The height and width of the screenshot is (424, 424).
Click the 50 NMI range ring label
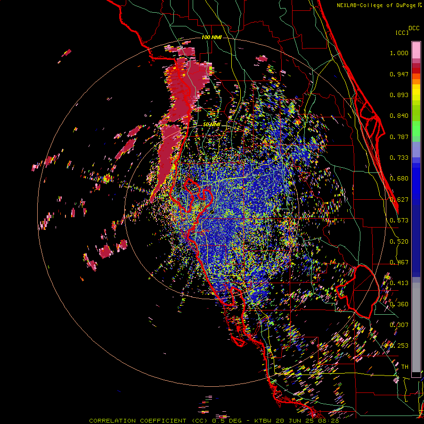[x=212, y=125]
